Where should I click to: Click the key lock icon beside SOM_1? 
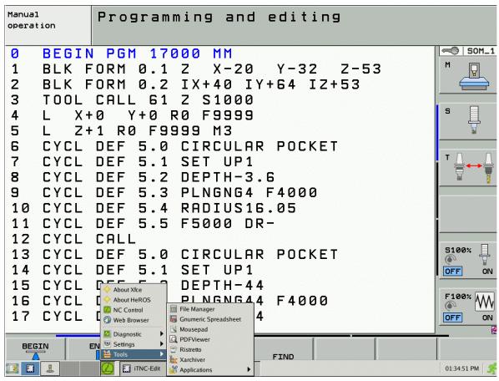451,51
